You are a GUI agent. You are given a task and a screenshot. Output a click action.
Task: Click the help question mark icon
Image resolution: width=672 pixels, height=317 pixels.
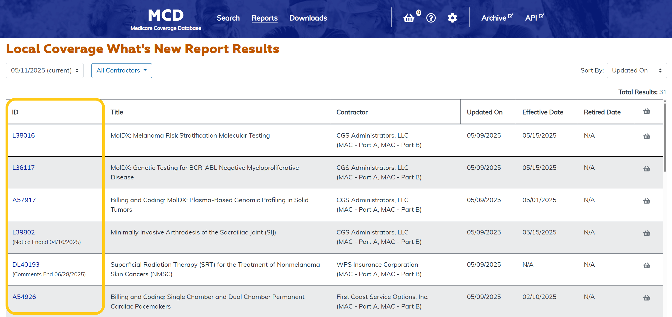click(431, 18)
